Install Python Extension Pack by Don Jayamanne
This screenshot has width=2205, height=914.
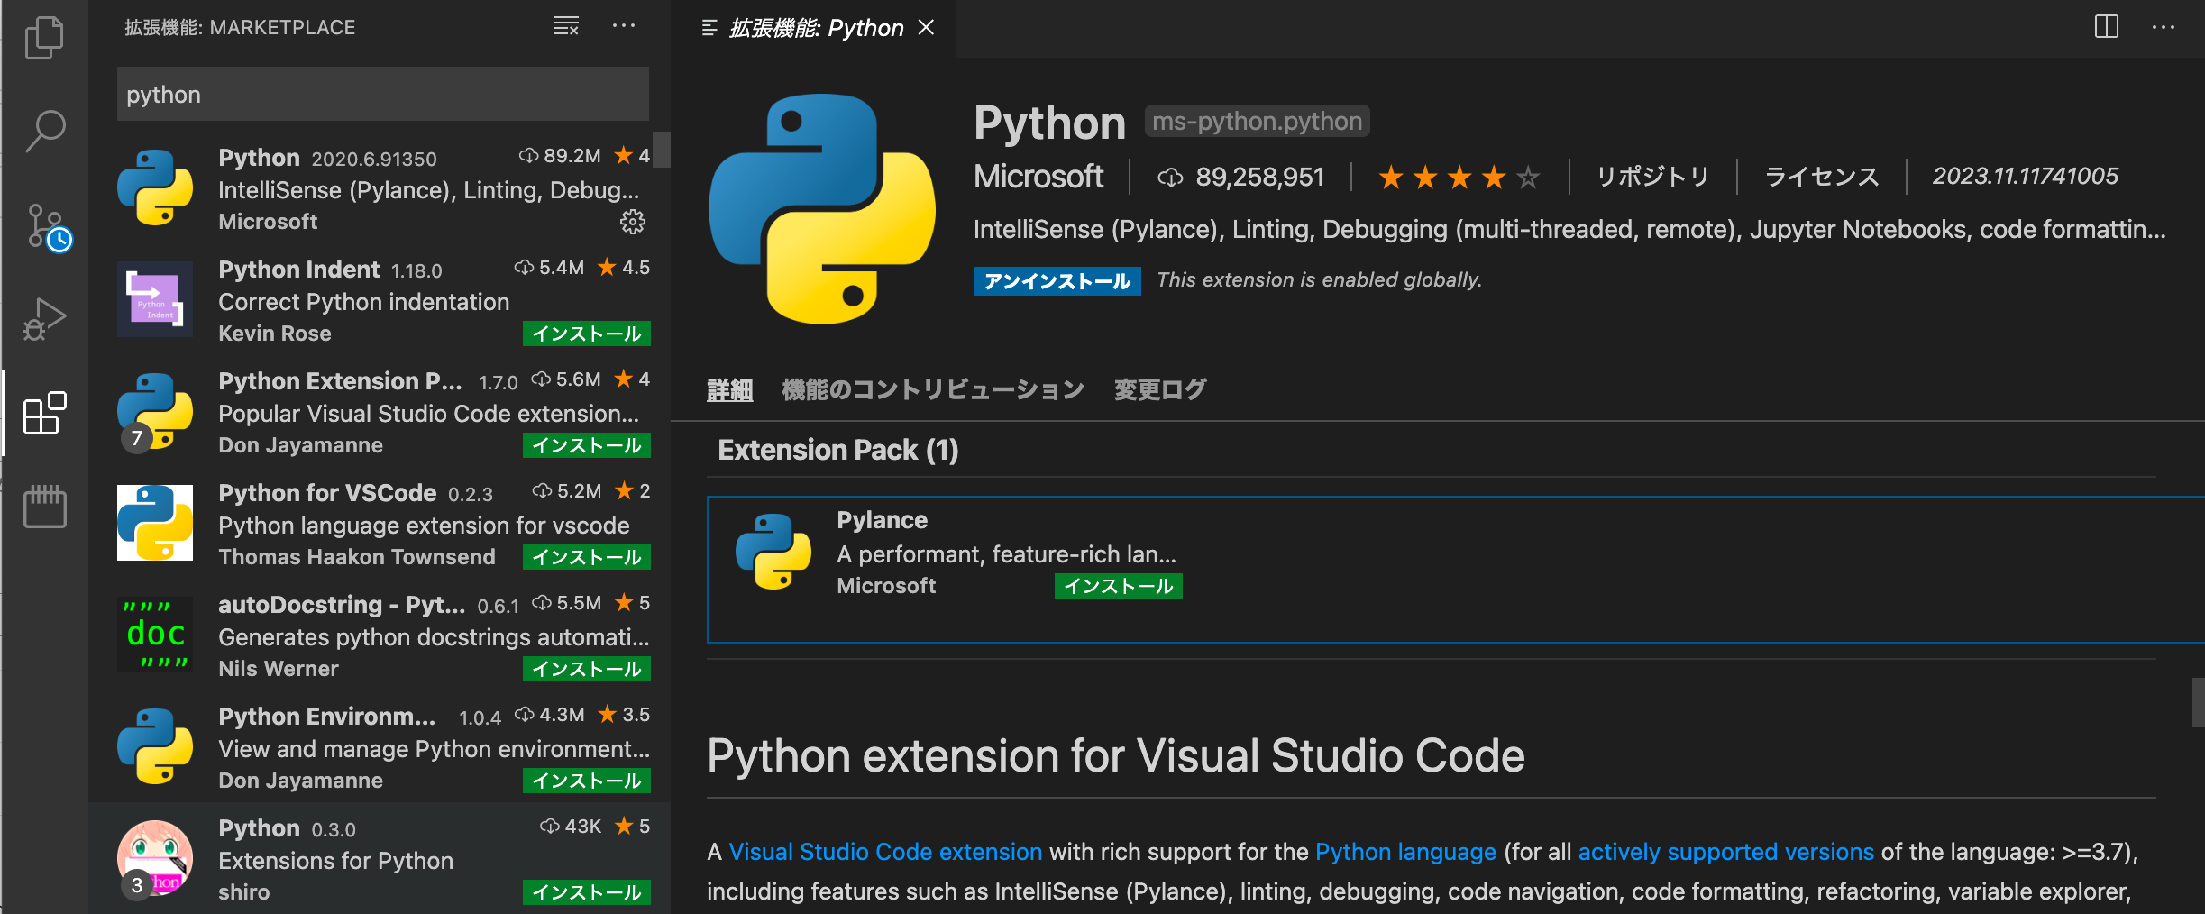click(587, 445)
